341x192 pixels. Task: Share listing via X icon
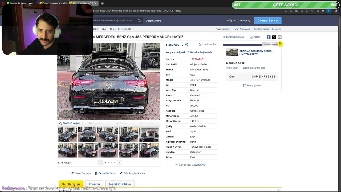coord(274,37)
